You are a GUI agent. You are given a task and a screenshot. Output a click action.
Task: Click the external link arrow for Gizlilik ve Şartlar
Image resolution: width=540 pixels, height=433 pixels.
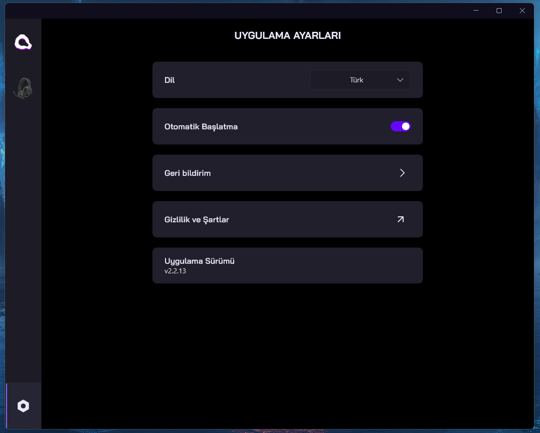401,219
